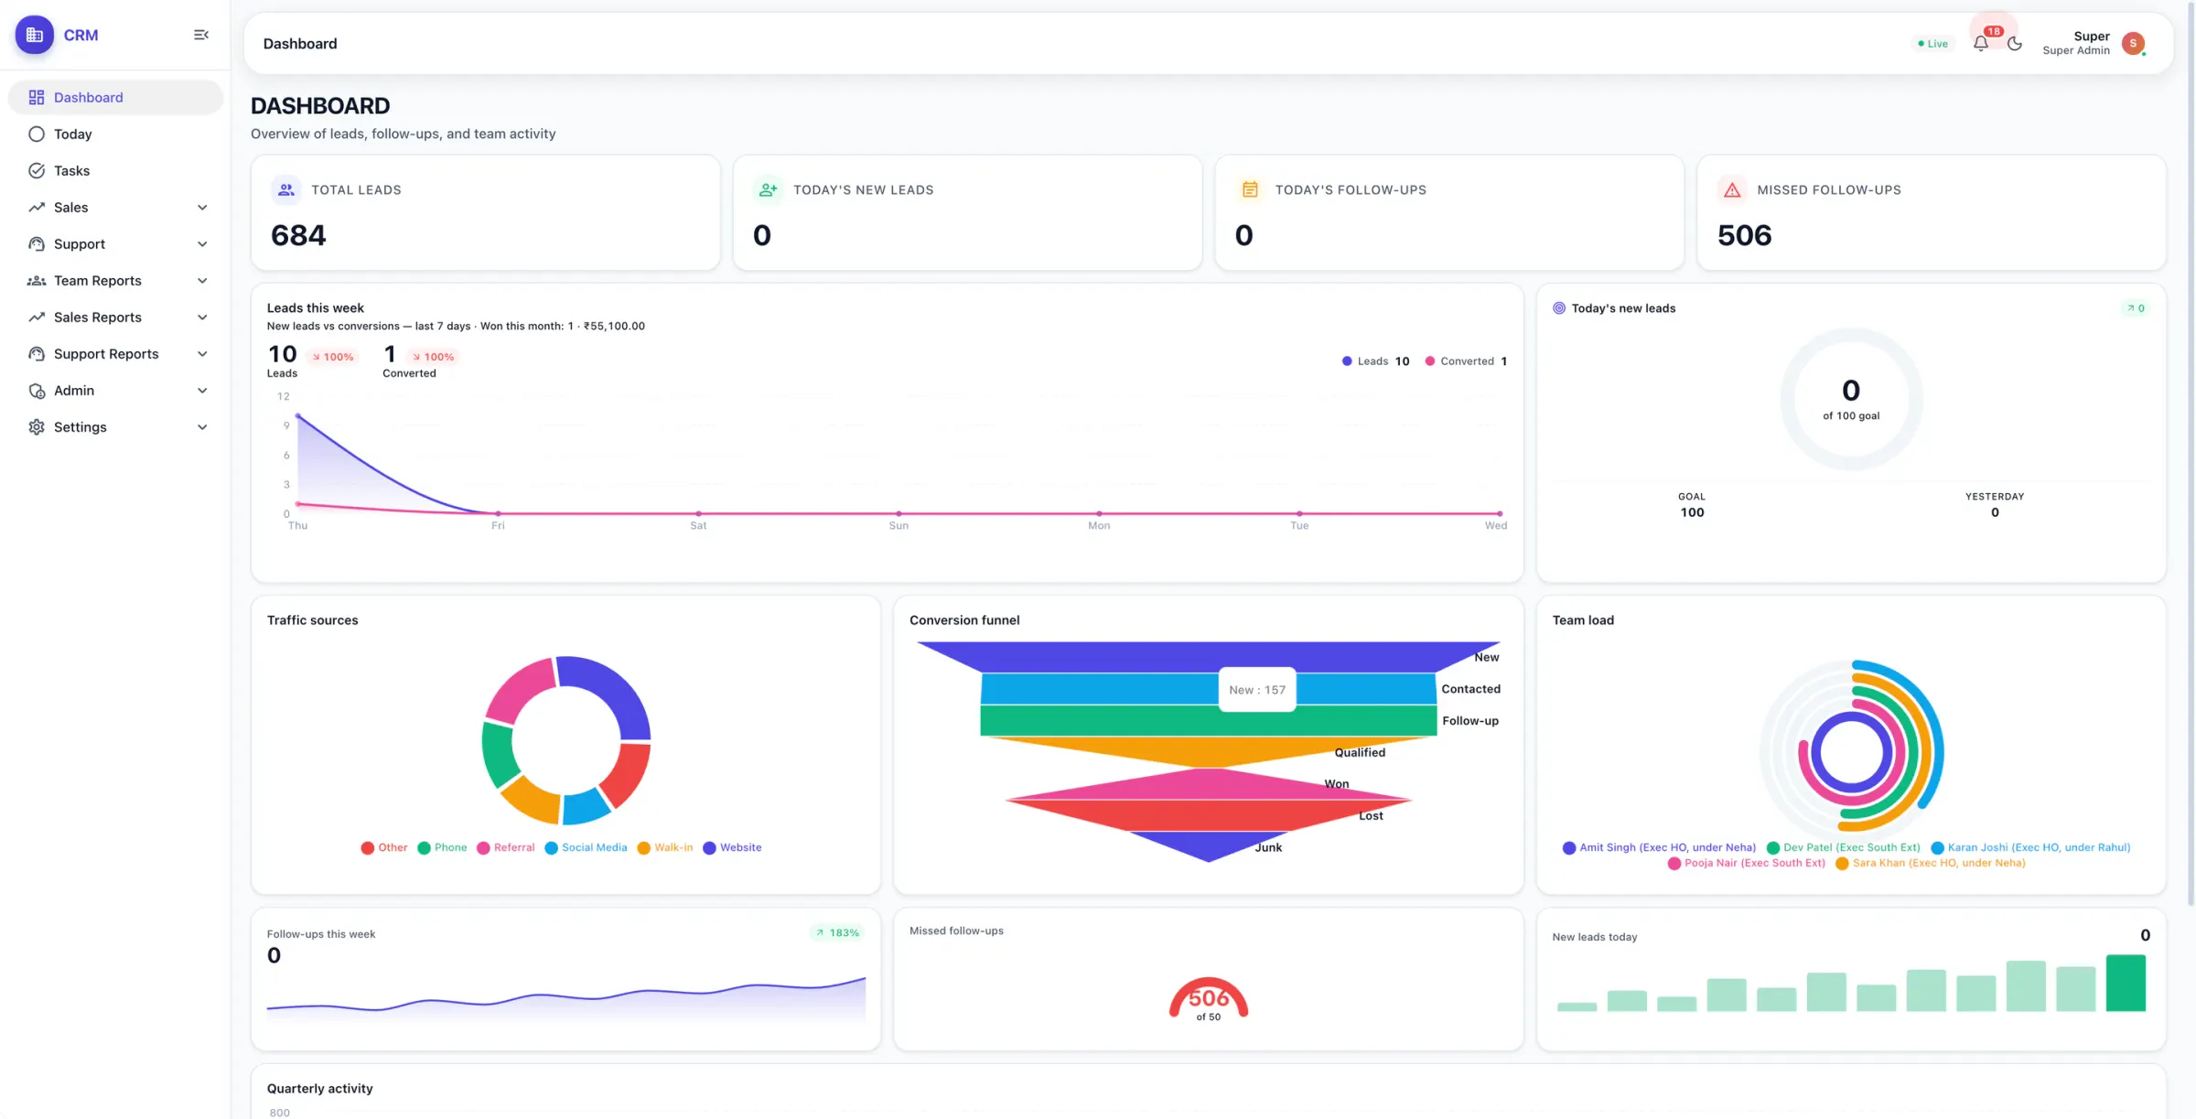The width and height of the screenshot is (2196, 1119).
Task: Select the Support Reports menu item
Action: pos(115,353)
